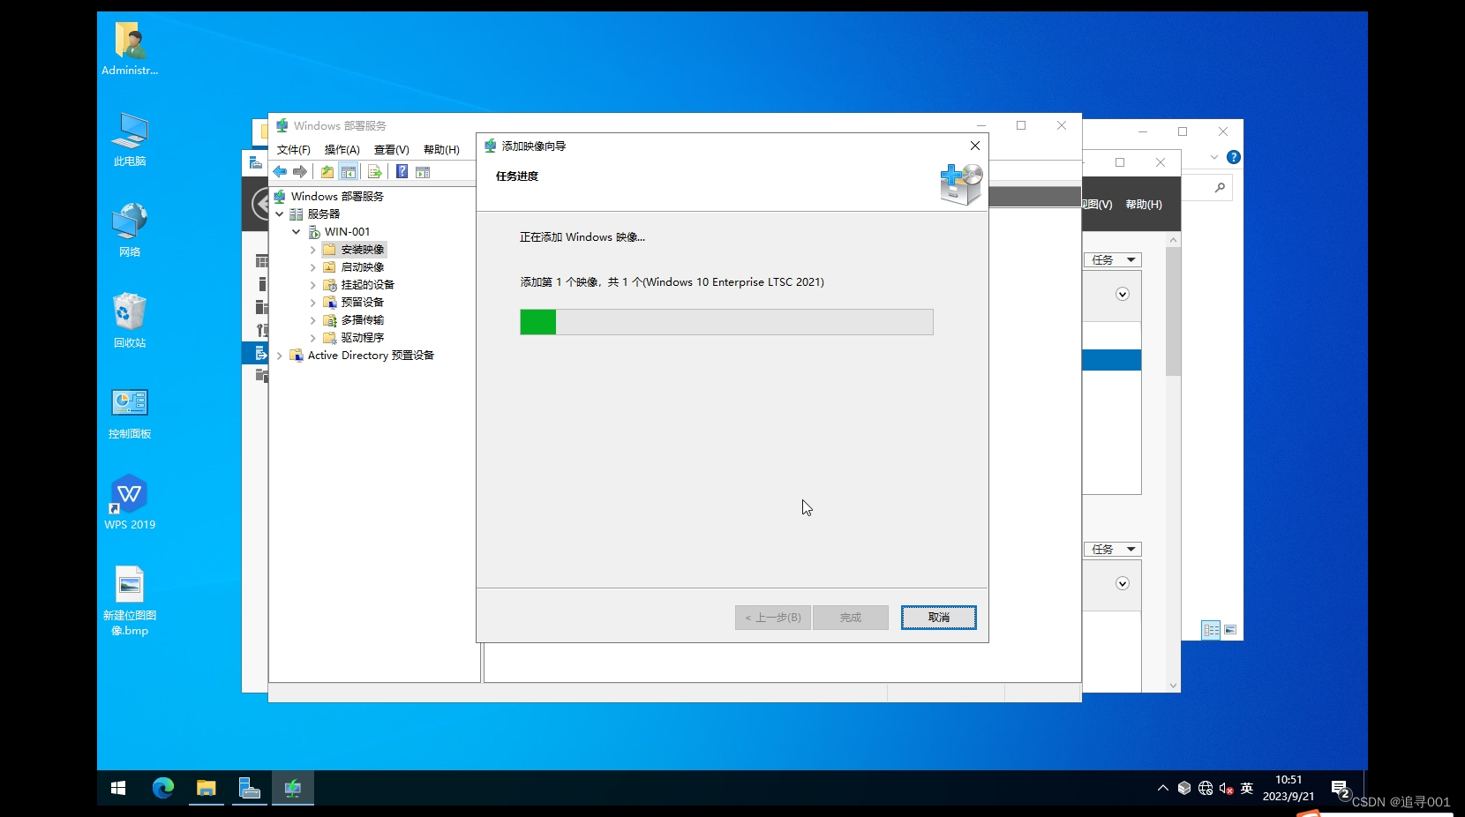Expand the 安装映像 tree node
This screenshot has height=817, width=1465.
312,250
